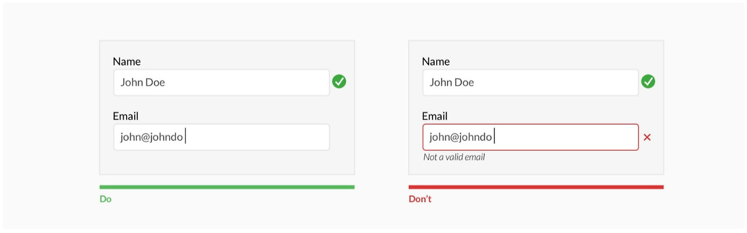This screenshot has height=233, width=747.
Task: Click the red X error icon beside Email
Action: tap(647, 137)
